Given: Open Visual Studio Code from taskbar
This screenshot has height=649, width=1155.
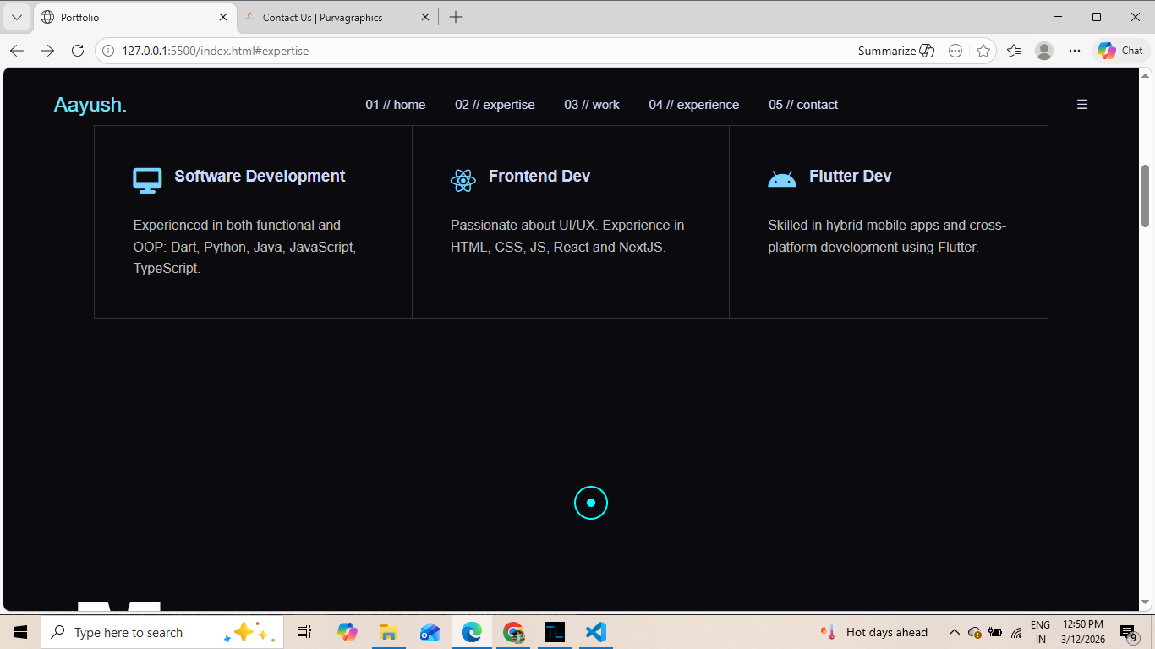Looking at the screenshot, I should point(596,632).
